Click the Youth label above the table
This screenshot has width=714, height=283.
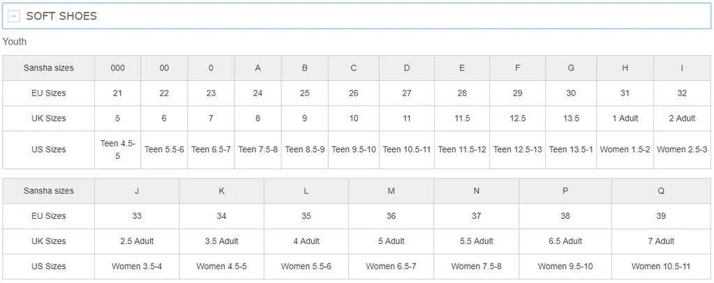[x=15, y=42]
